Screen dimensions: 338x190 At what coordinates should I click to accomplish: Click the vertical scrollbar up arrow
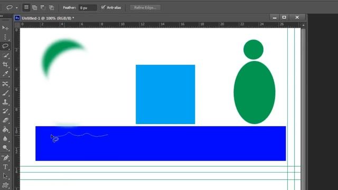click(303, 25)
